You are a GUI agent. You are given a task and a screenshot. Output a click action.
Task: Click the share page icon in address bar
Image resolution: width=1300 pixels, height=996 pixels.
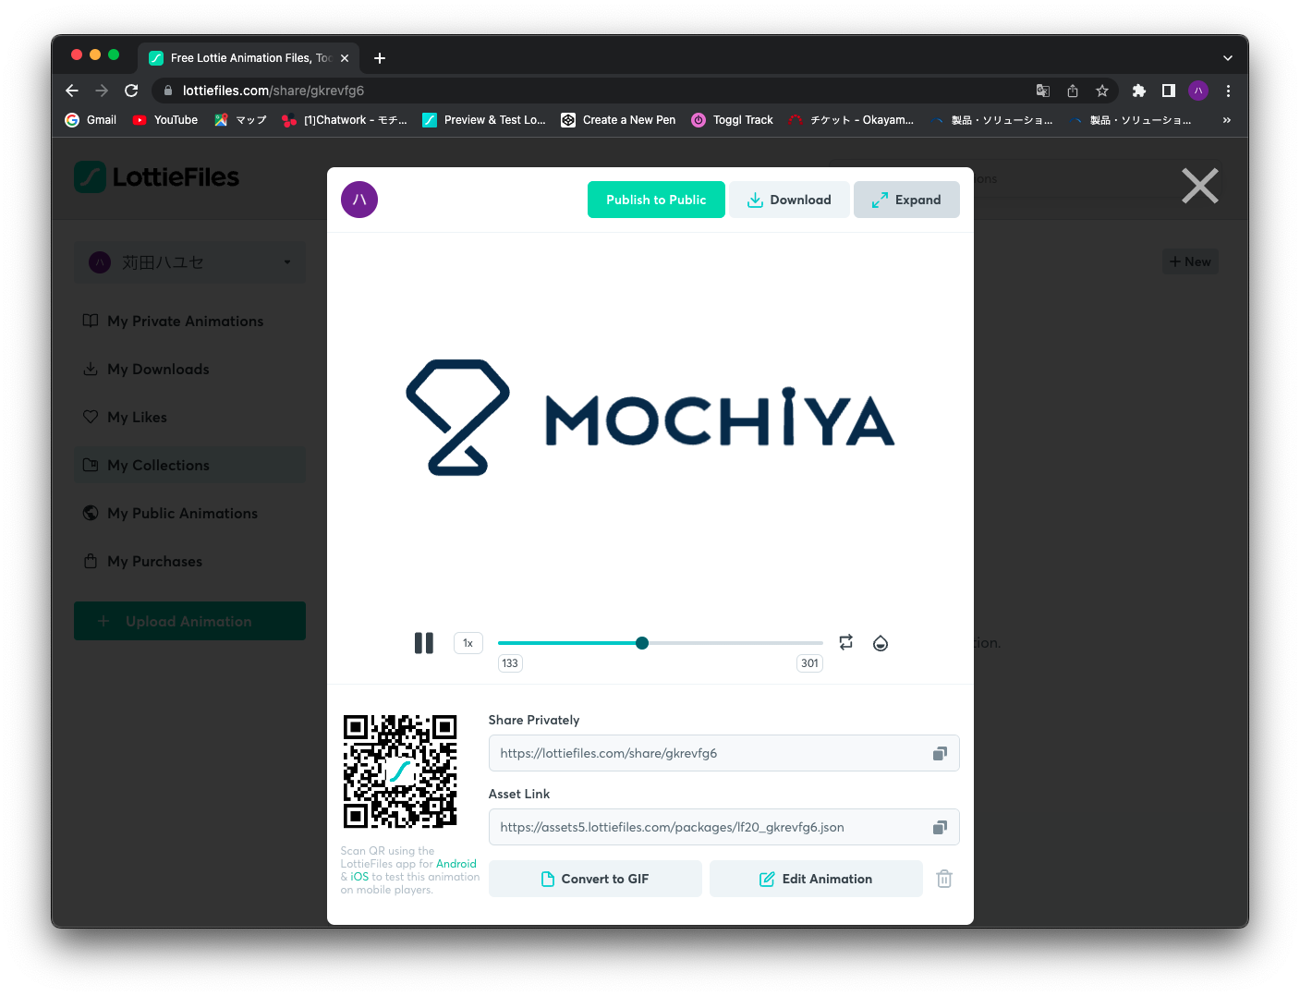click(1073, 91)
